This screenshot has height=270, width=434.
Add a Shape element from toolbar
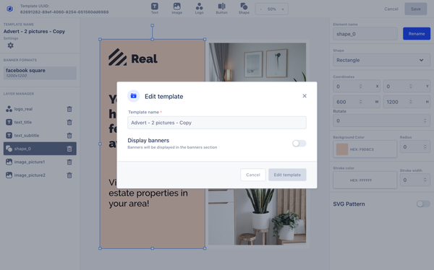tap(244, 9)
